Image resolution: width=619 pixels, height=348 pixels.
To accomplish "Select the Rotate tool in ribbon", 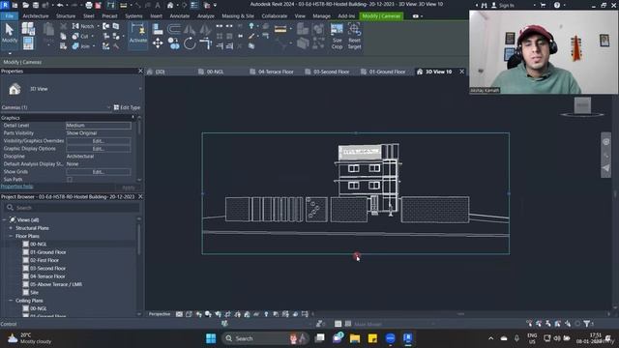I will (190, 43).
